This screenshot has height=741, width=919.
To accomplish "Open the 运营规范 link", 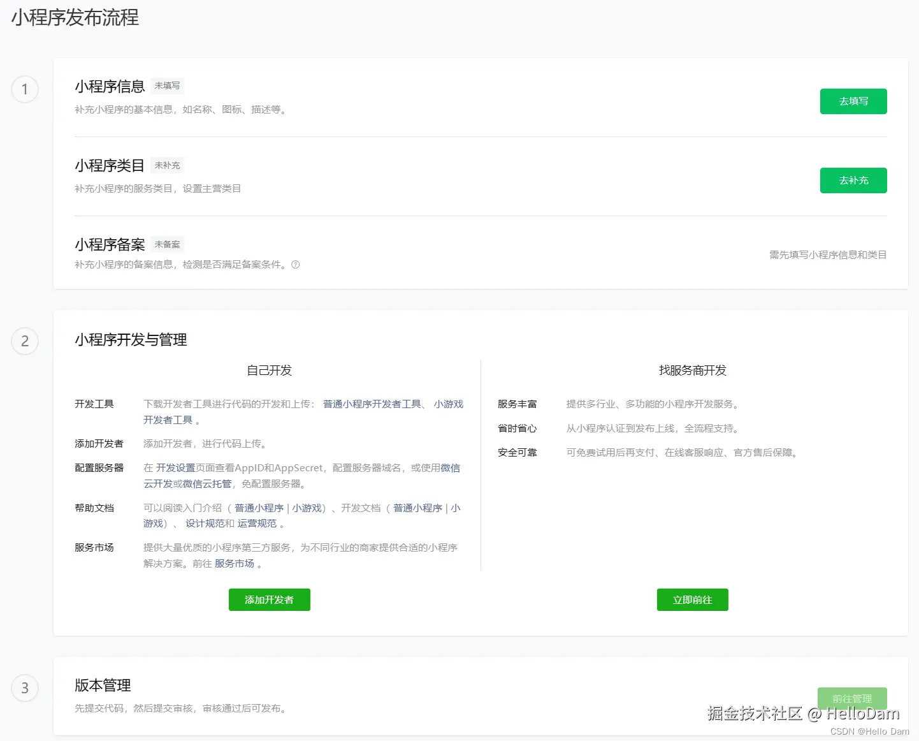I will pyautogui.click(x=257, y=523).
